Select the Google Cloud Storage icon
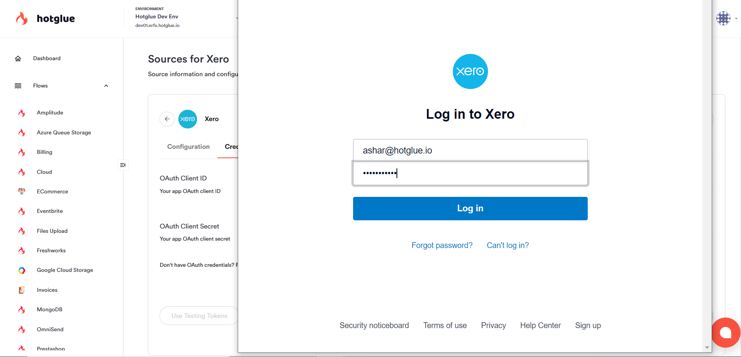The width and height of the screenshot is (741, 357). [x=22, y=270]
